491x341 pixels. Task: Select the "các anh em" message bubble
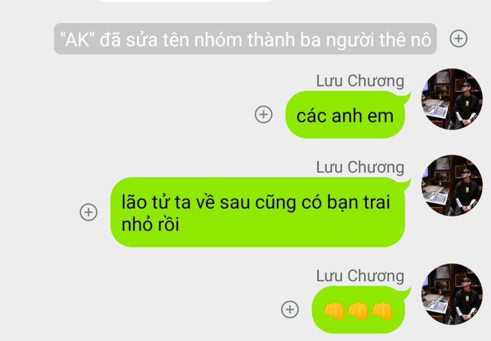pyautogui.click(x=346, y=115)
